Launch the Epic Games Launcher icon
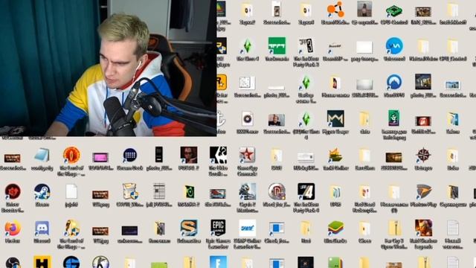This screenshot has width=476, height=268. click(x=218, y=229)
